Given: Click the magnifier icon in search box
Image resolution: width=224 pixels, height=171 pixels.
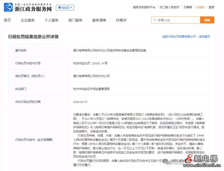Looking at the screenshot, I should (x=155, y=20).
